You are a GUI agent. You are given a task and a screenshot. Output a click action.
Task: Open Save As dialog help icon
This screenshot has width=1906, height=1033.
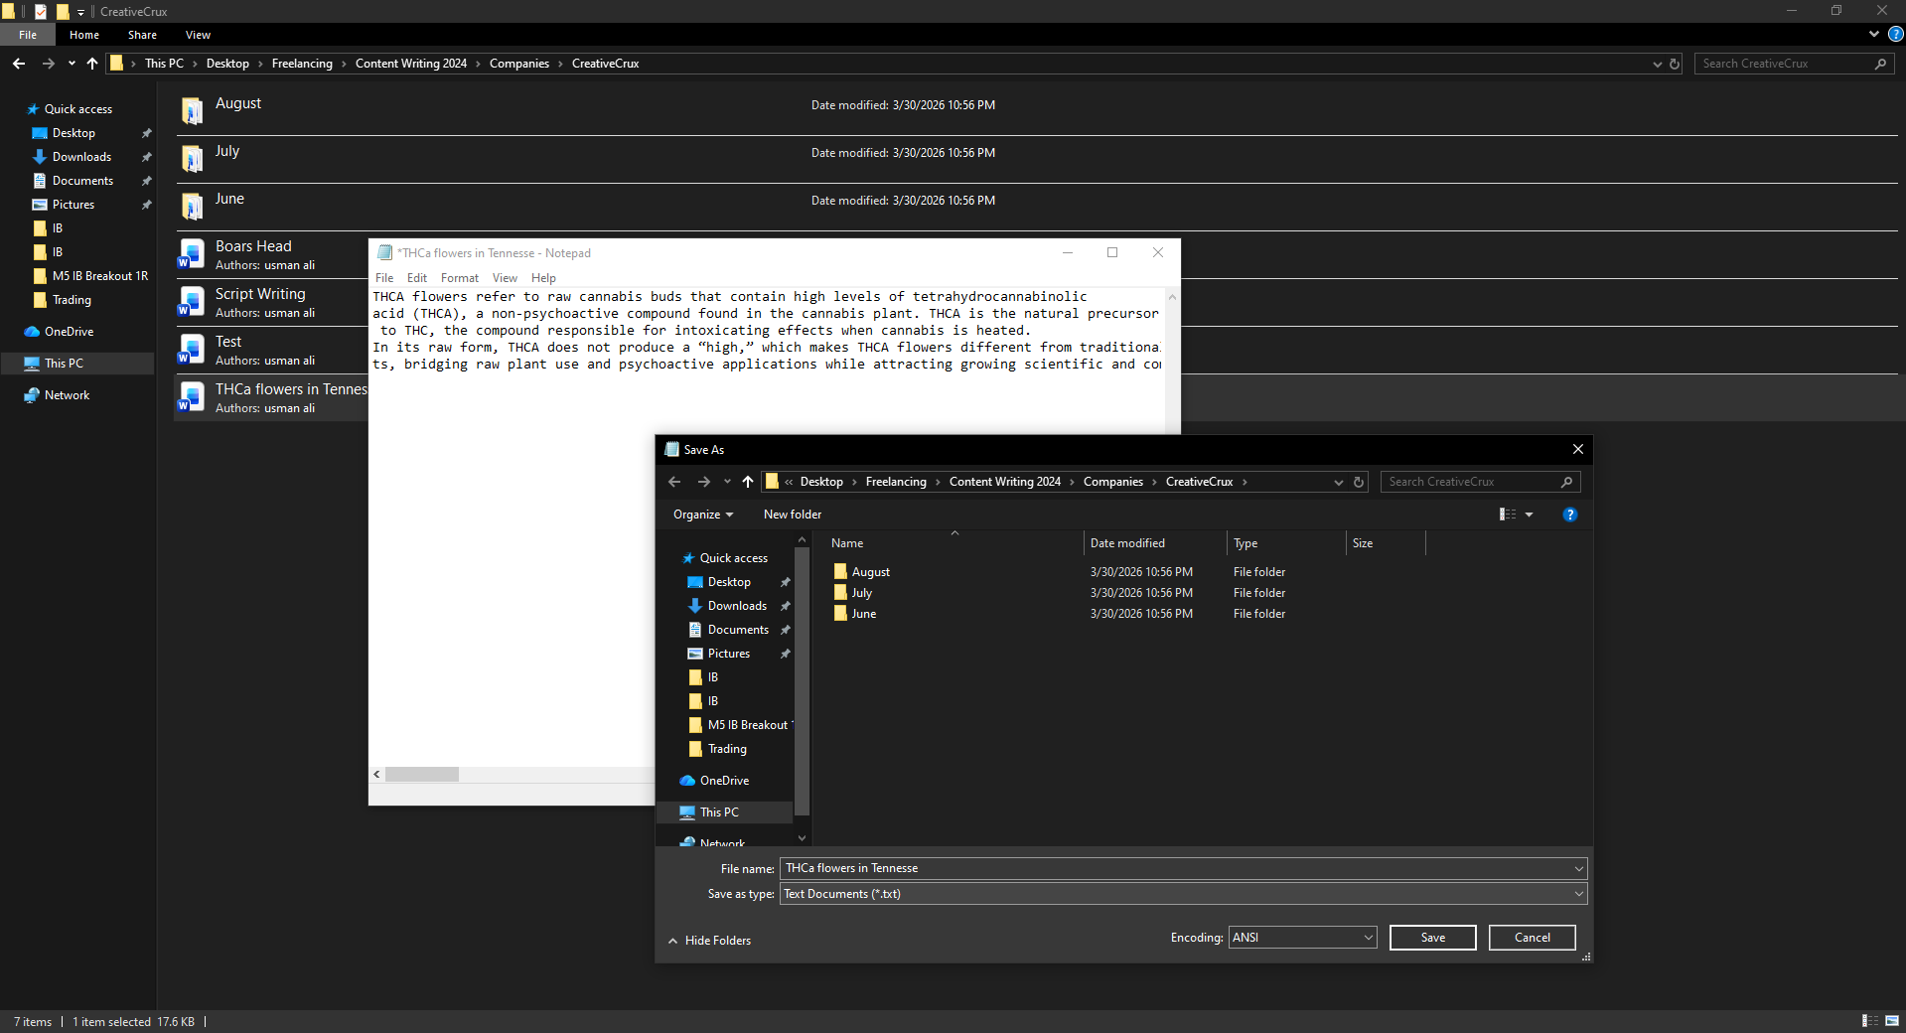pyautogui.click(x=1570, y=515)
